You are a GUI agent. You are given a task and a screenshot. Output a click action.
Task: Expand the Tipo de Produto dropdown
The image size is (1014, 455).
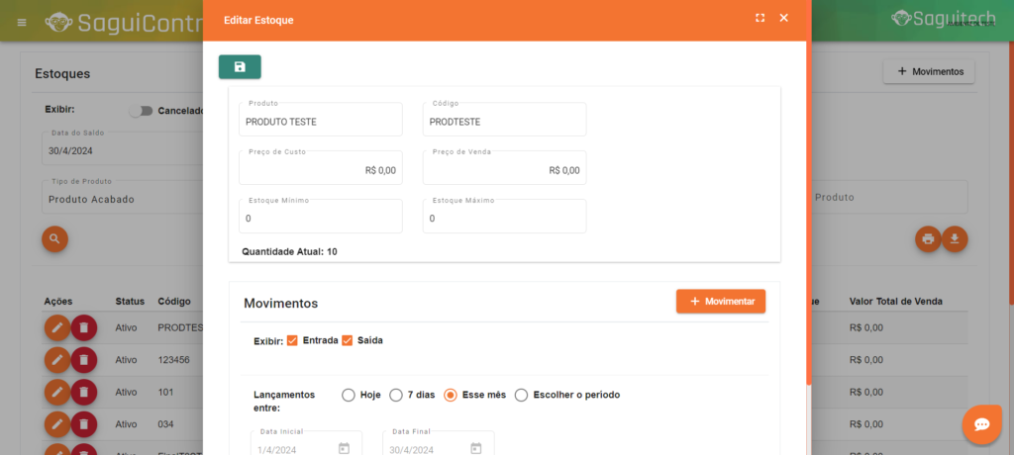119,199
